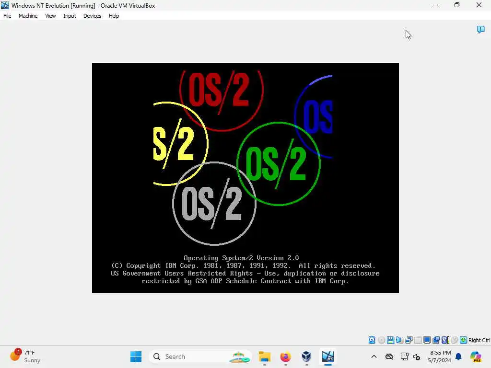Open Copilot preview from the taskbar
The image size is (491, 368).
pos(476,356)
